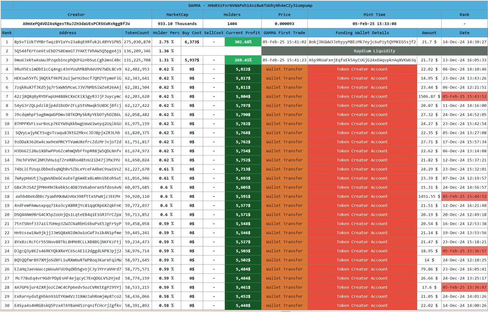Click the creator address starting with A9mXePQ4

pyautogui.click(x=76, y=24)
